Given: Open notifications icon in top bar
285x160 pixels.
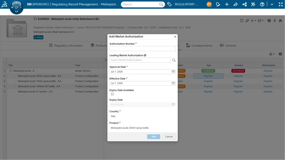Looking at the screenshot, I should point(218,4).
